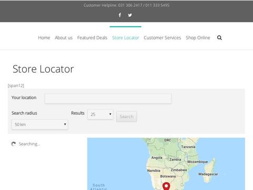253x190 pixels.
Task: Click the Searching... status text
Action: (x=30, y=144)
